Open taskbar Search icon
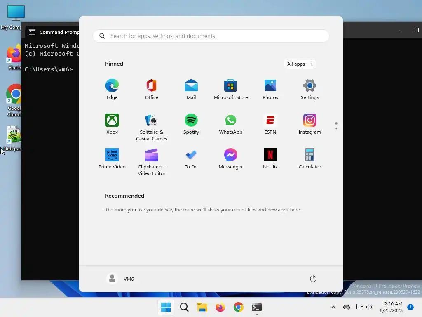The width and height of the screenshot is (422, 317). click(x=184, y=307)
